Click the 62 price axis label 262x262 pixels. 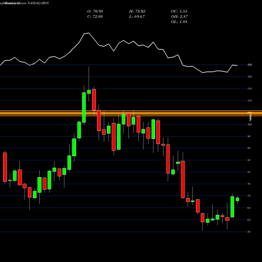pyautogui.click(x=249, y=220)
